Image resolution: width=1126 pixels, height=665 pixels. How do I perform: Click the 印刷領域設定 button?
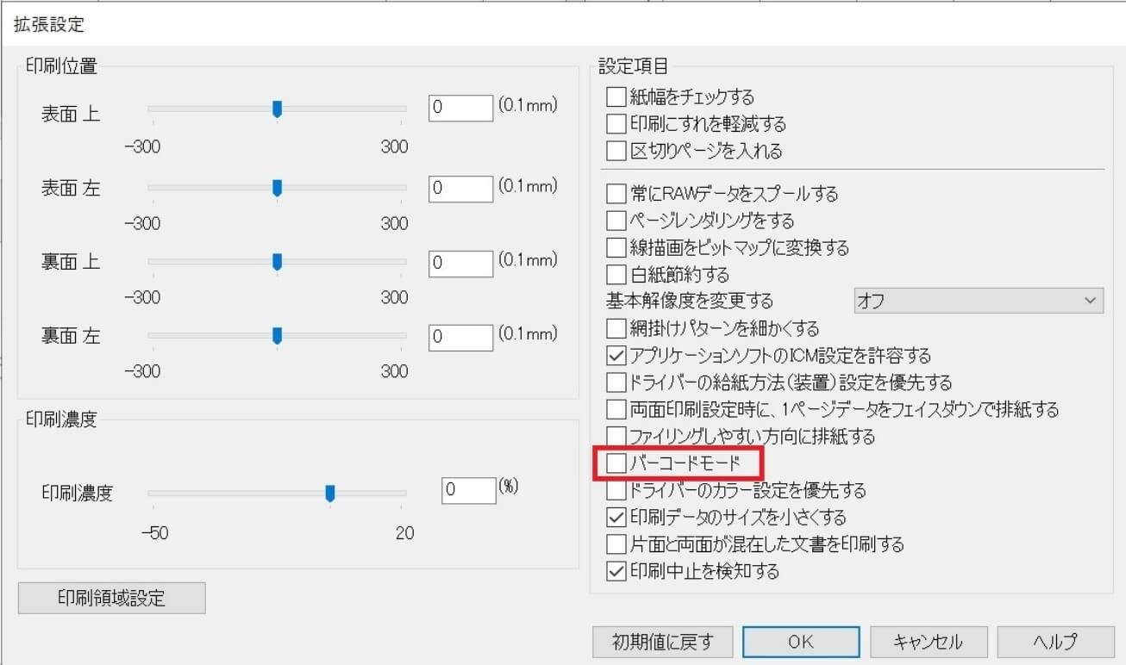[111, 597]
